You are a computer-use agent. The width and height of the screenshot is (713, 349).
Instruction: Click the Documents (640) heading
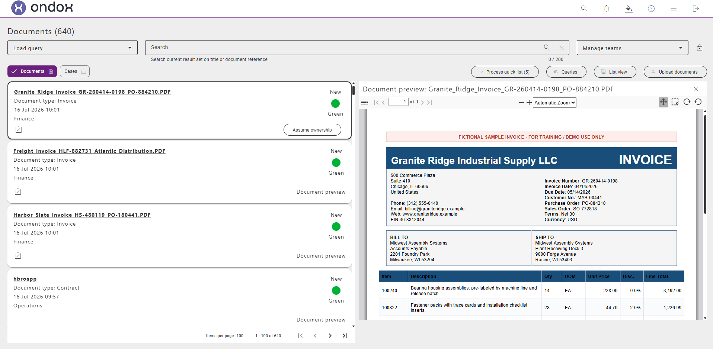point(41,31)
